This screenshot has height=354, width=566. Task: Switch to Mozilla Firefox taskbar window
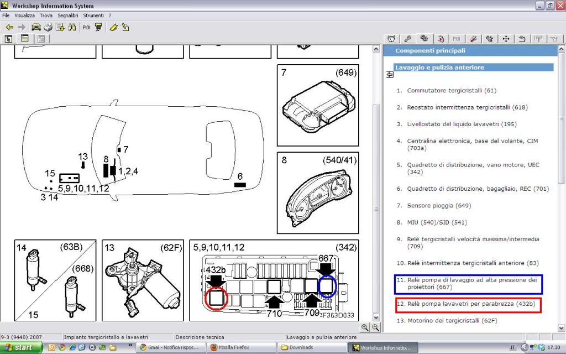pos(242,347)
